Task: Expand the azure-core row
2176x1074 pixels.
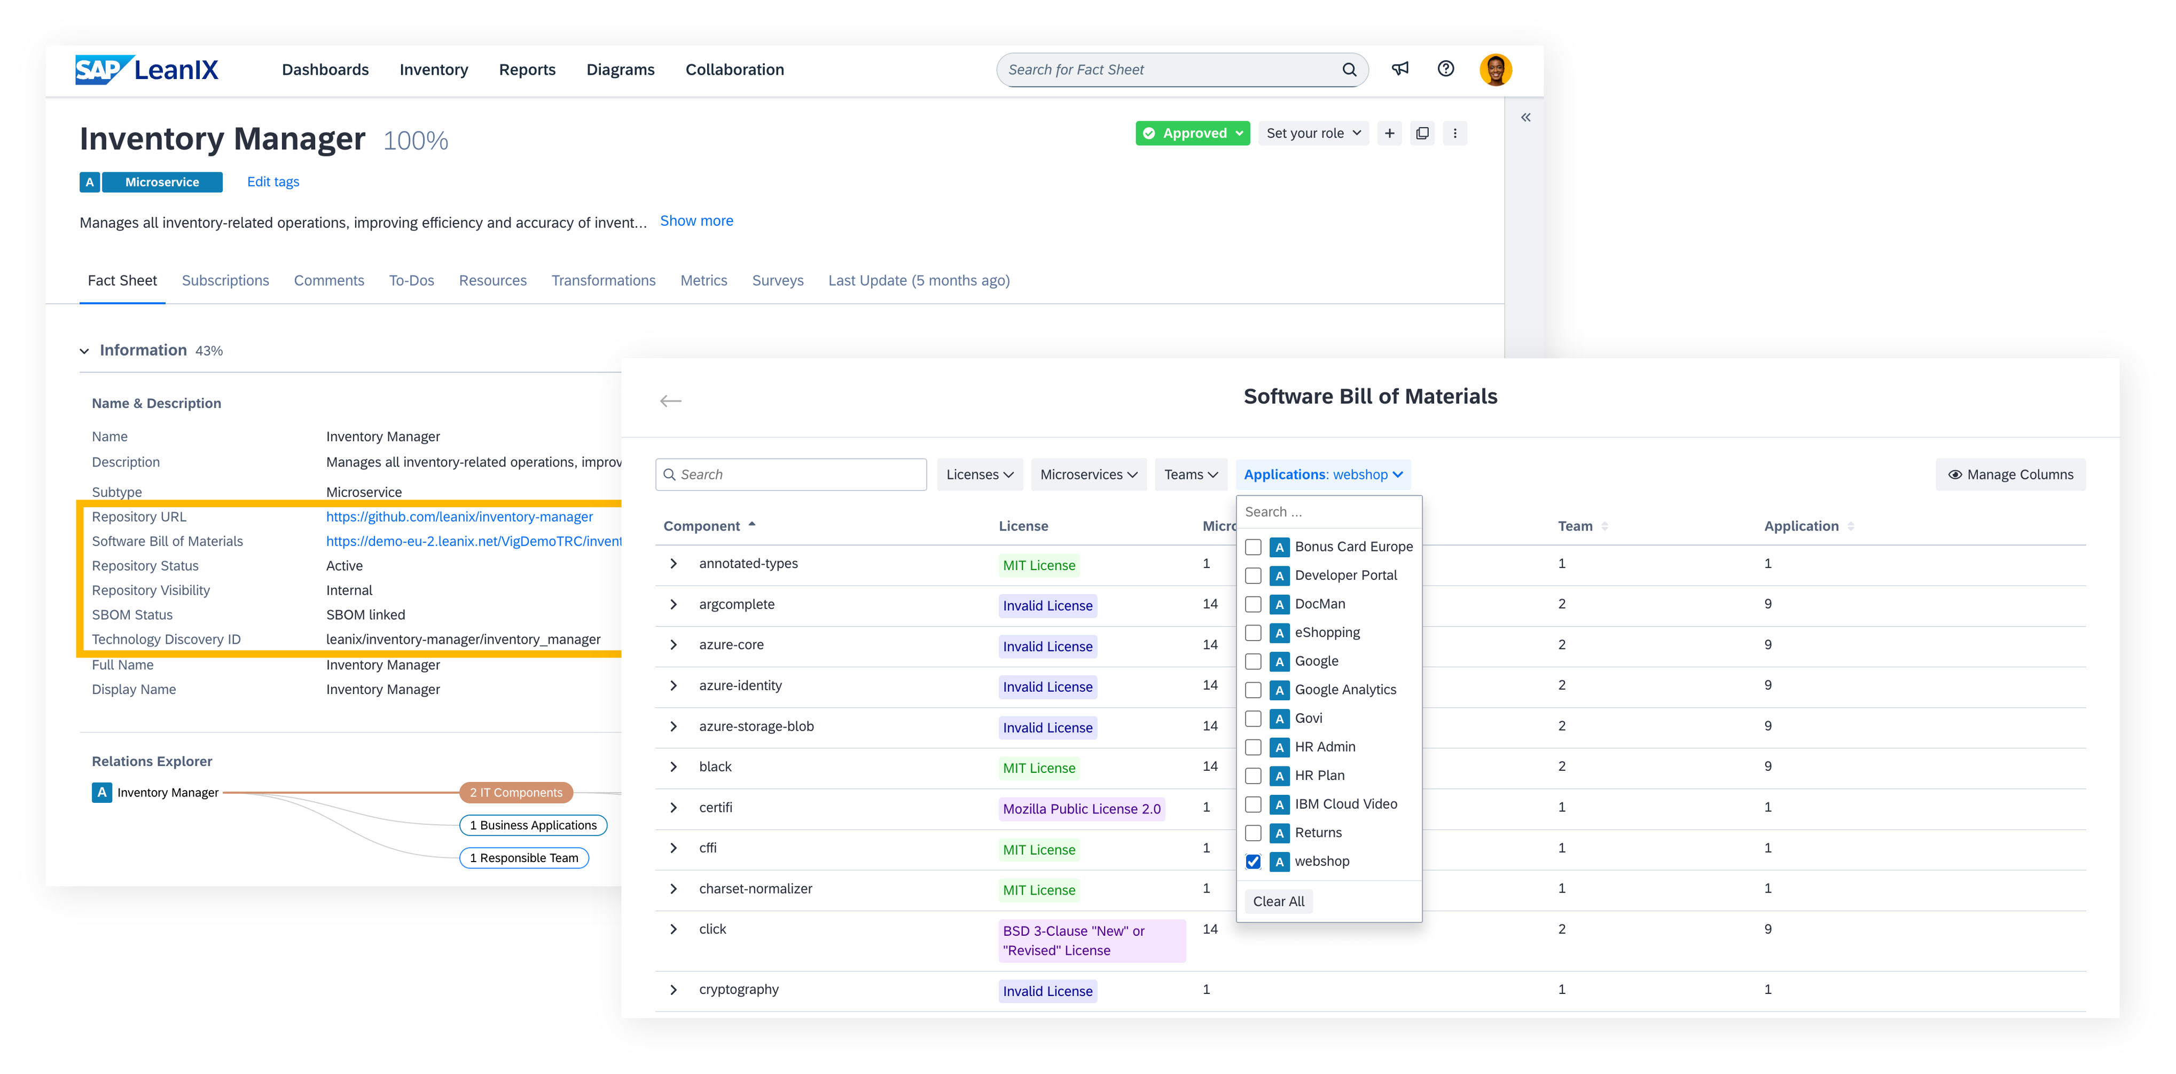Action: (673, 645)
